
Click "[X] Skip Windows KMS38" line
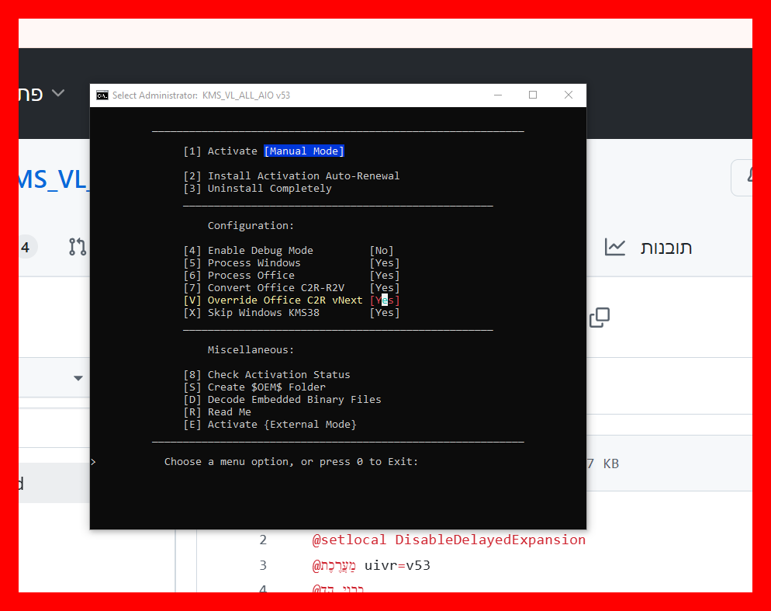251,313
